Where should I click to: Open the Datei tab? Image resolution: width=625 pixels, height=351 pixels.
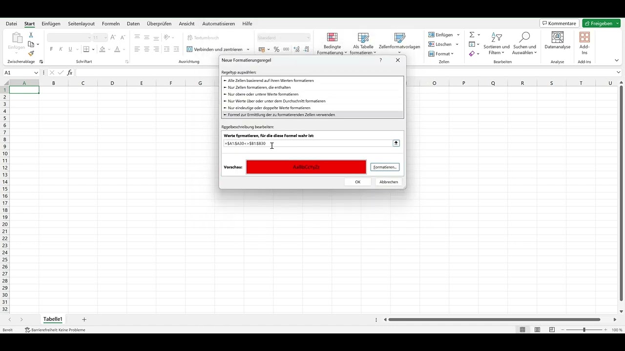coord(11,23)
